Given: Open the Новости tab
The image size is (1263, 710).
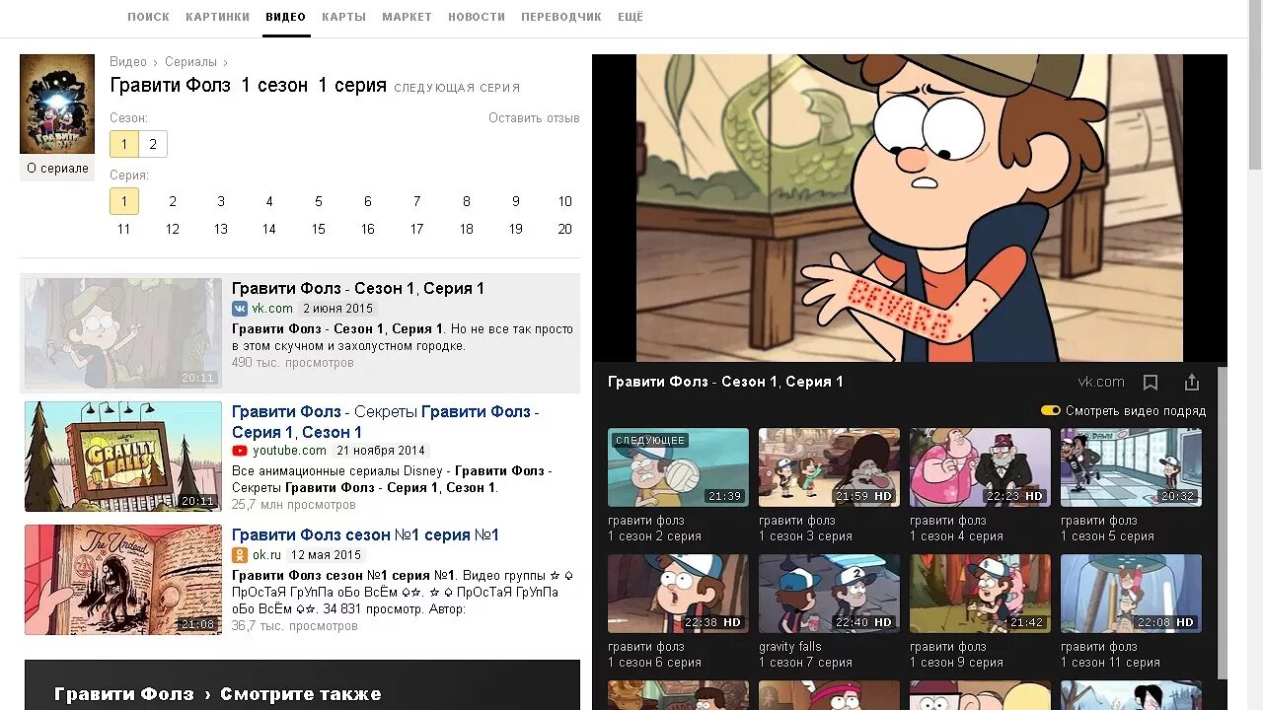Looking at the screenshot, I should [x=477, y=17].
